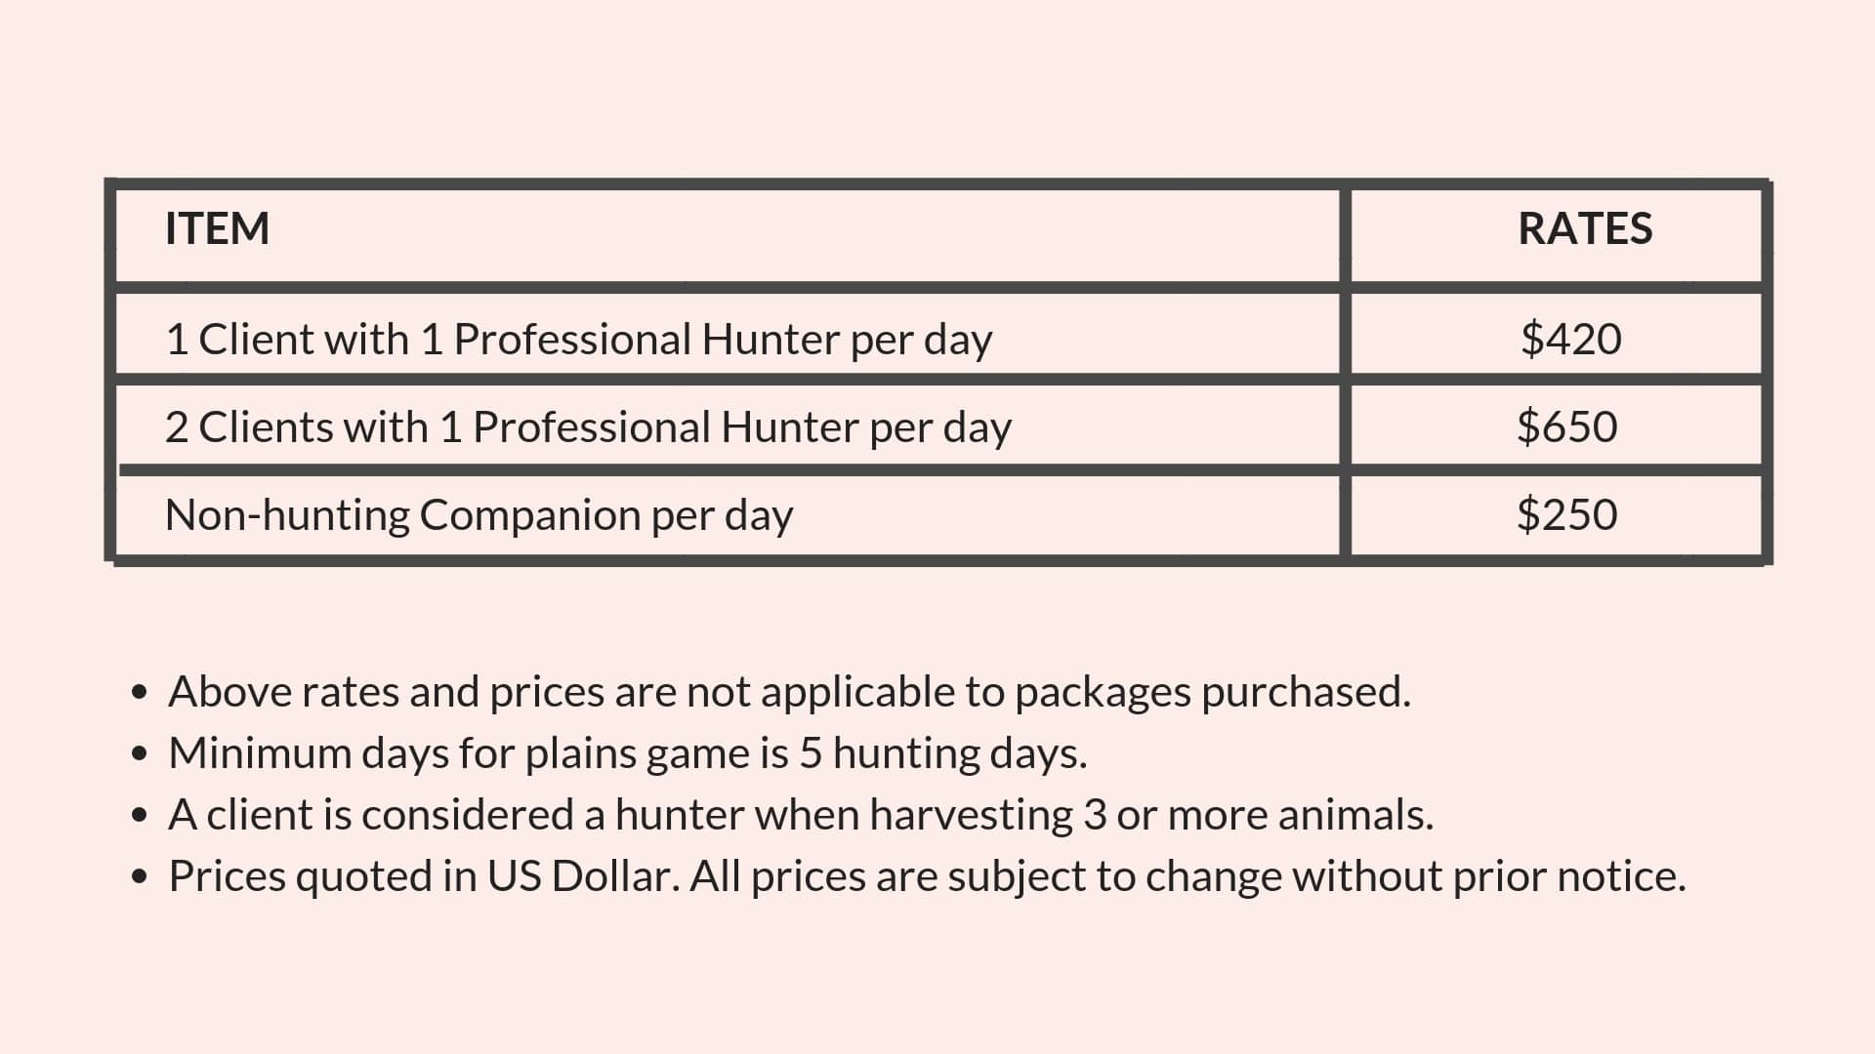Click the RATES column header

point(1585,228)
